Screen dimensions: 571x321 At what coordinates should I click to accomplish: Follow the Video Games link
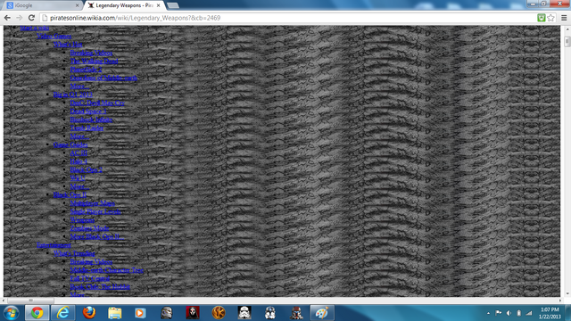[54, 36]
